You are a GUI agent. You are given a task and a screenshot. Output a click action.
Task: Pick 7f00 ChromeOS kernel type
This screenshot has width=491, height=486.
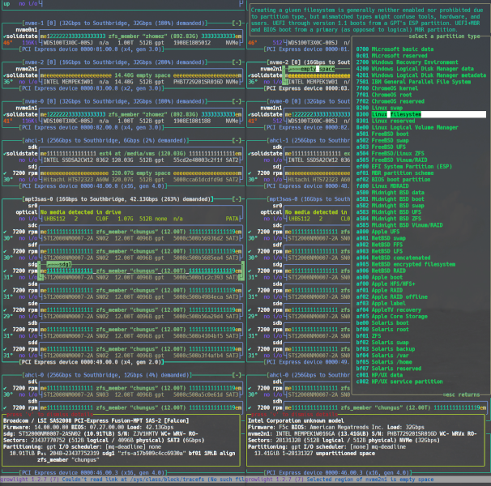386,88
